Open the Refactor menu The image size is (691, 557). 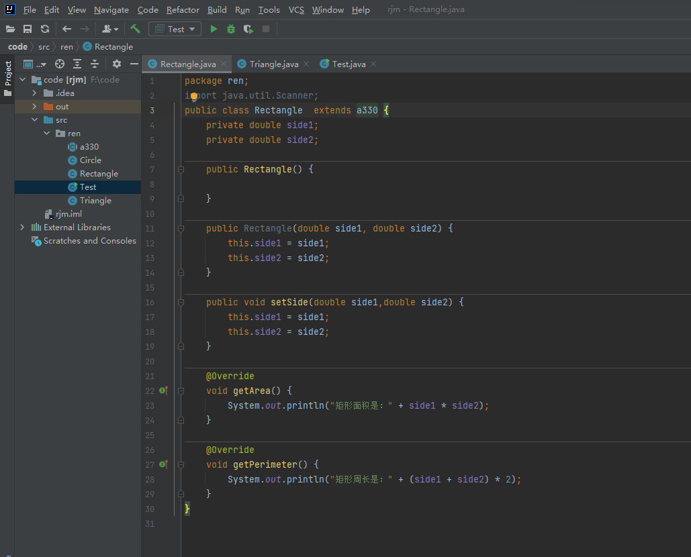coord(183,10)
